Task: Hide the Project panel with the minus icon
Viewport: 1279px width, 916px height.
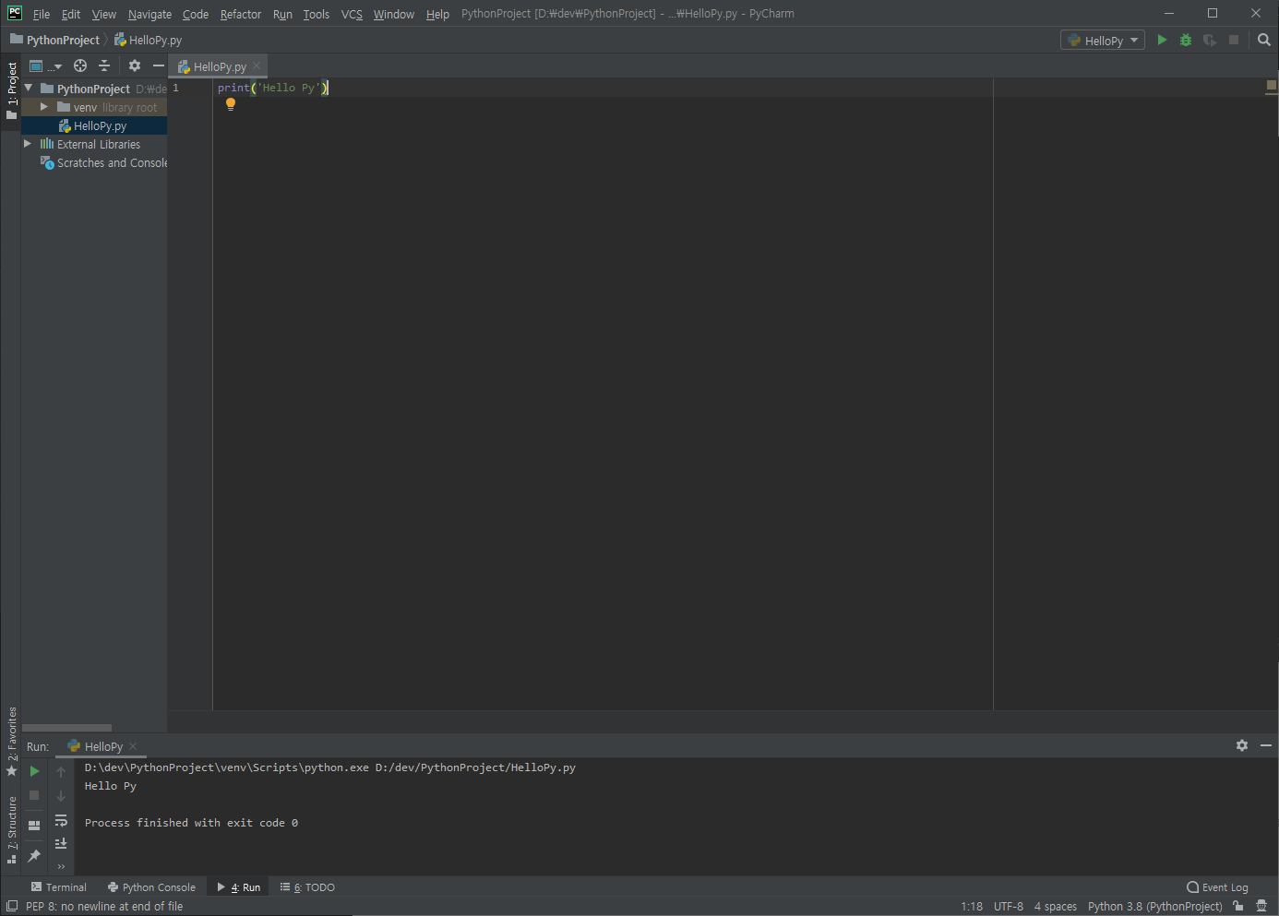Action: [x=159, y=65]
